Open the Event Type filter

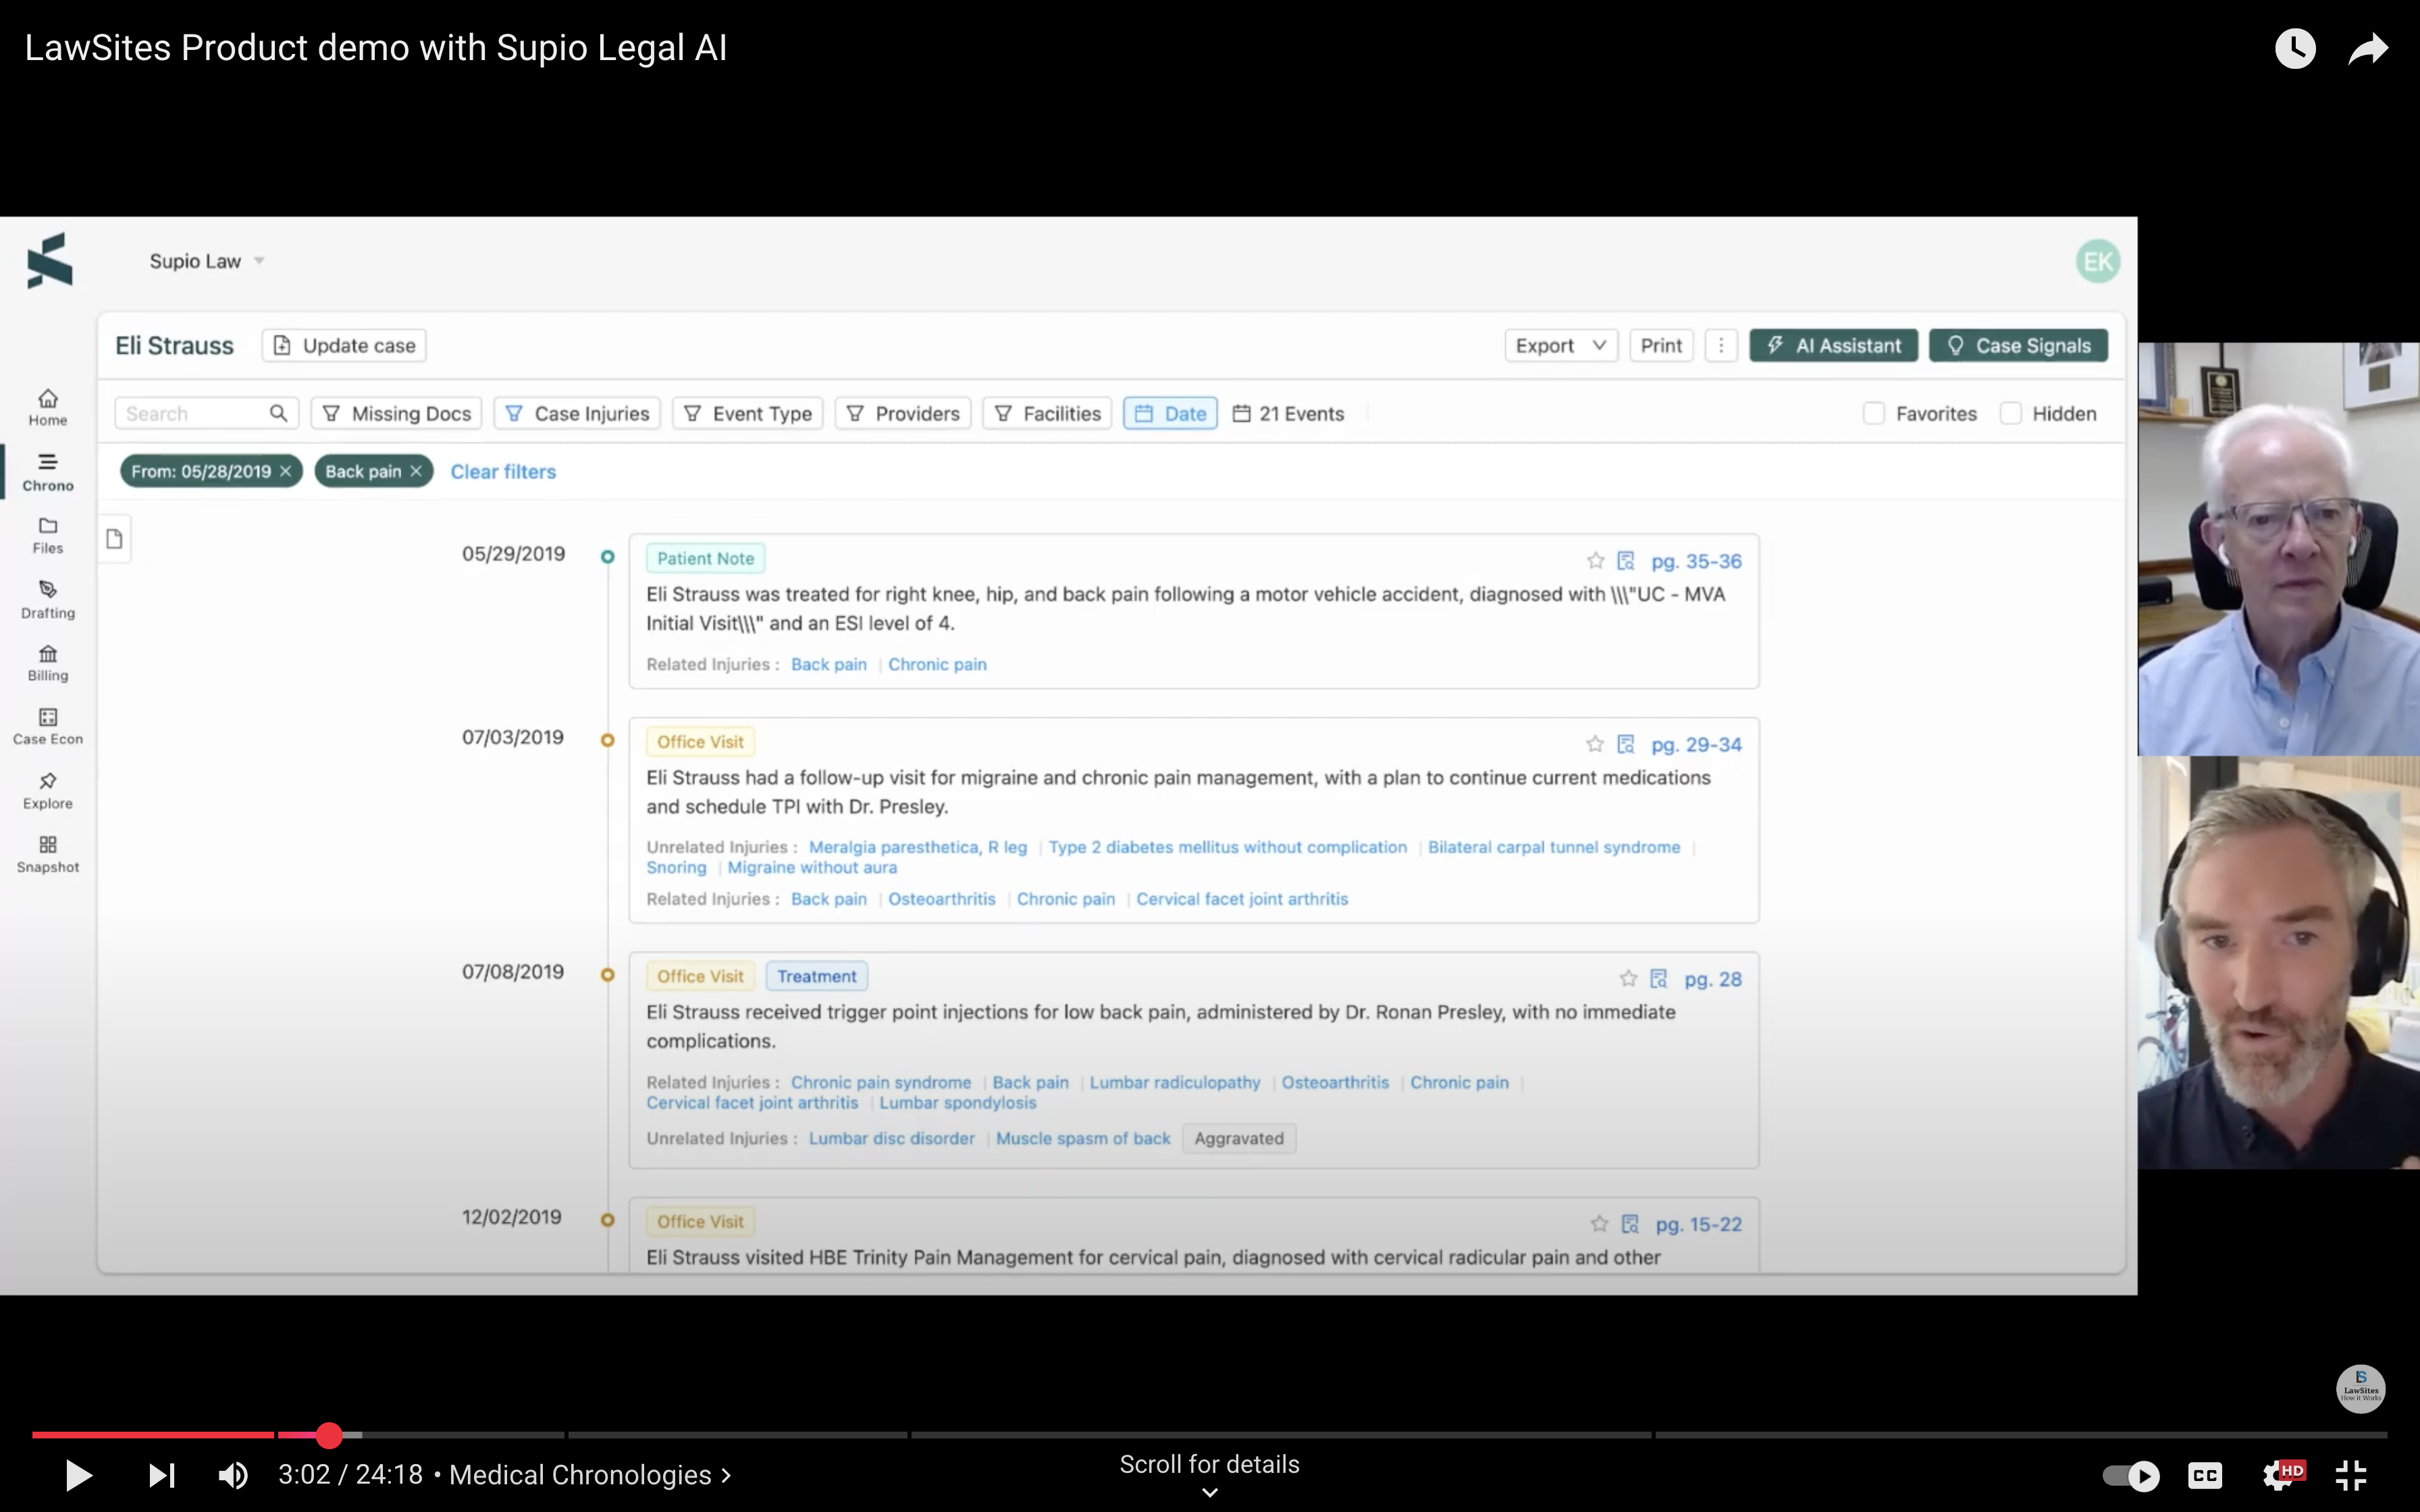[x=747, y=413]
